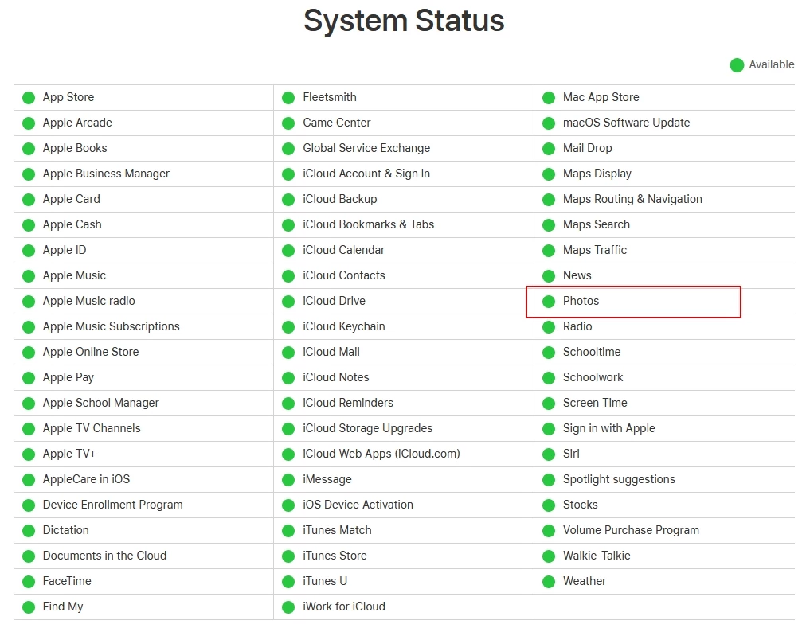Click the green dot beside iCloud Drive
806x628 pixels.
pos(288,302)
